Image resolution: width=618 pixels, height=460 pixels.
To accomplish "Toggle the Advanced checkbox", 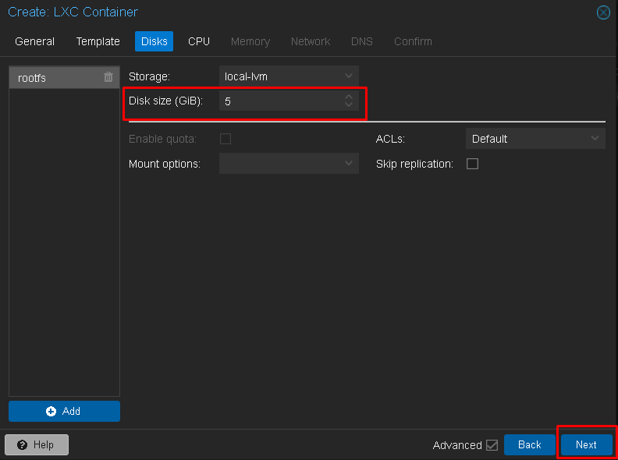I will pos(492,445).
